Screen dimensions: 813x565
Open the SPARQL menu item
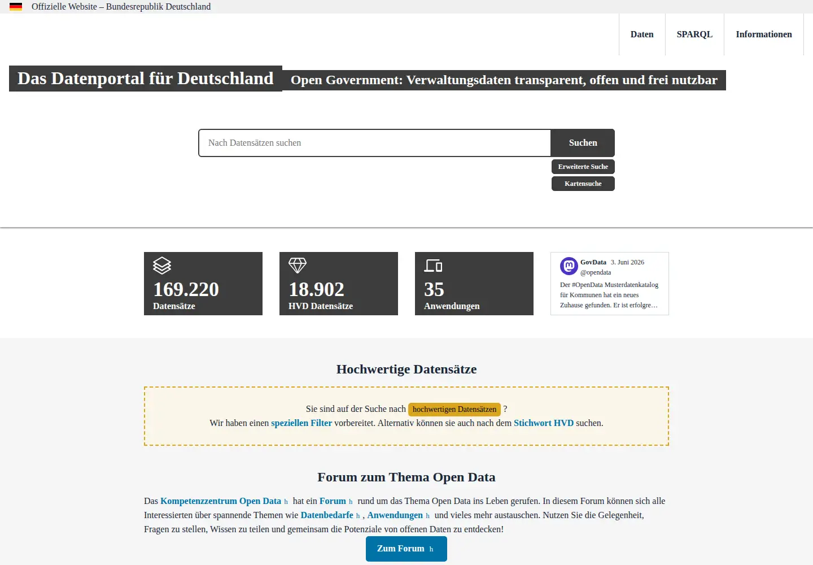coord(694,34)
